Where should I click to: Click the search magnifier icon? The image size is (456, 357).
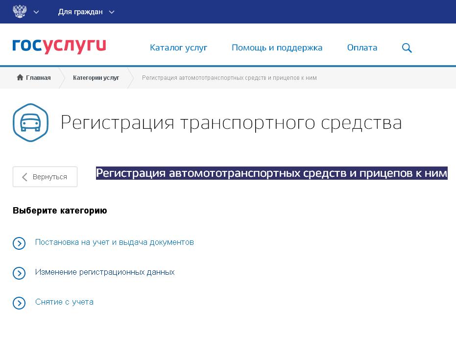click(x=407, y=48)
